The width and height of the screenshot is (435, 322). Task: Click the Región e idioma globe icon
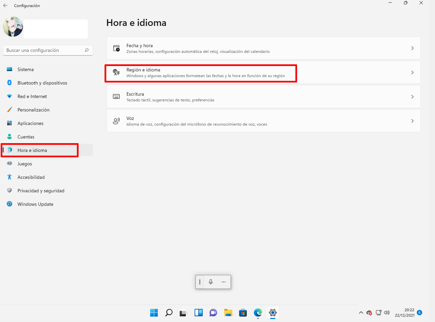[116, 72]
